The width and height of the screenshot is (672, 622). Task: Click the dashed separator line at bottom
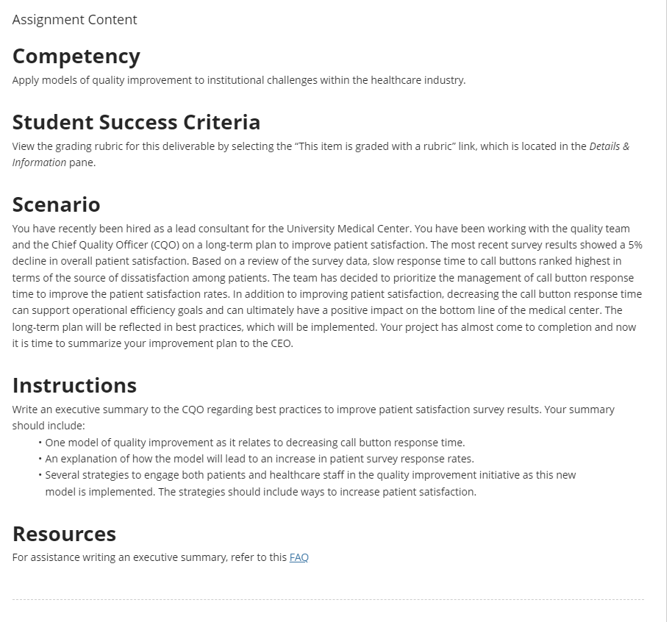328,599
